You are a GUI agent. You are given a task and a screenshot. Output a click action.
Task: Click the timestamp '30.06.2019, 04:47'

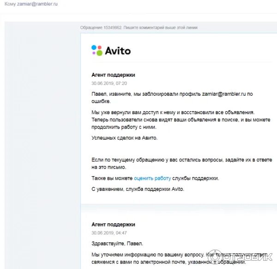tap(109, 233)
